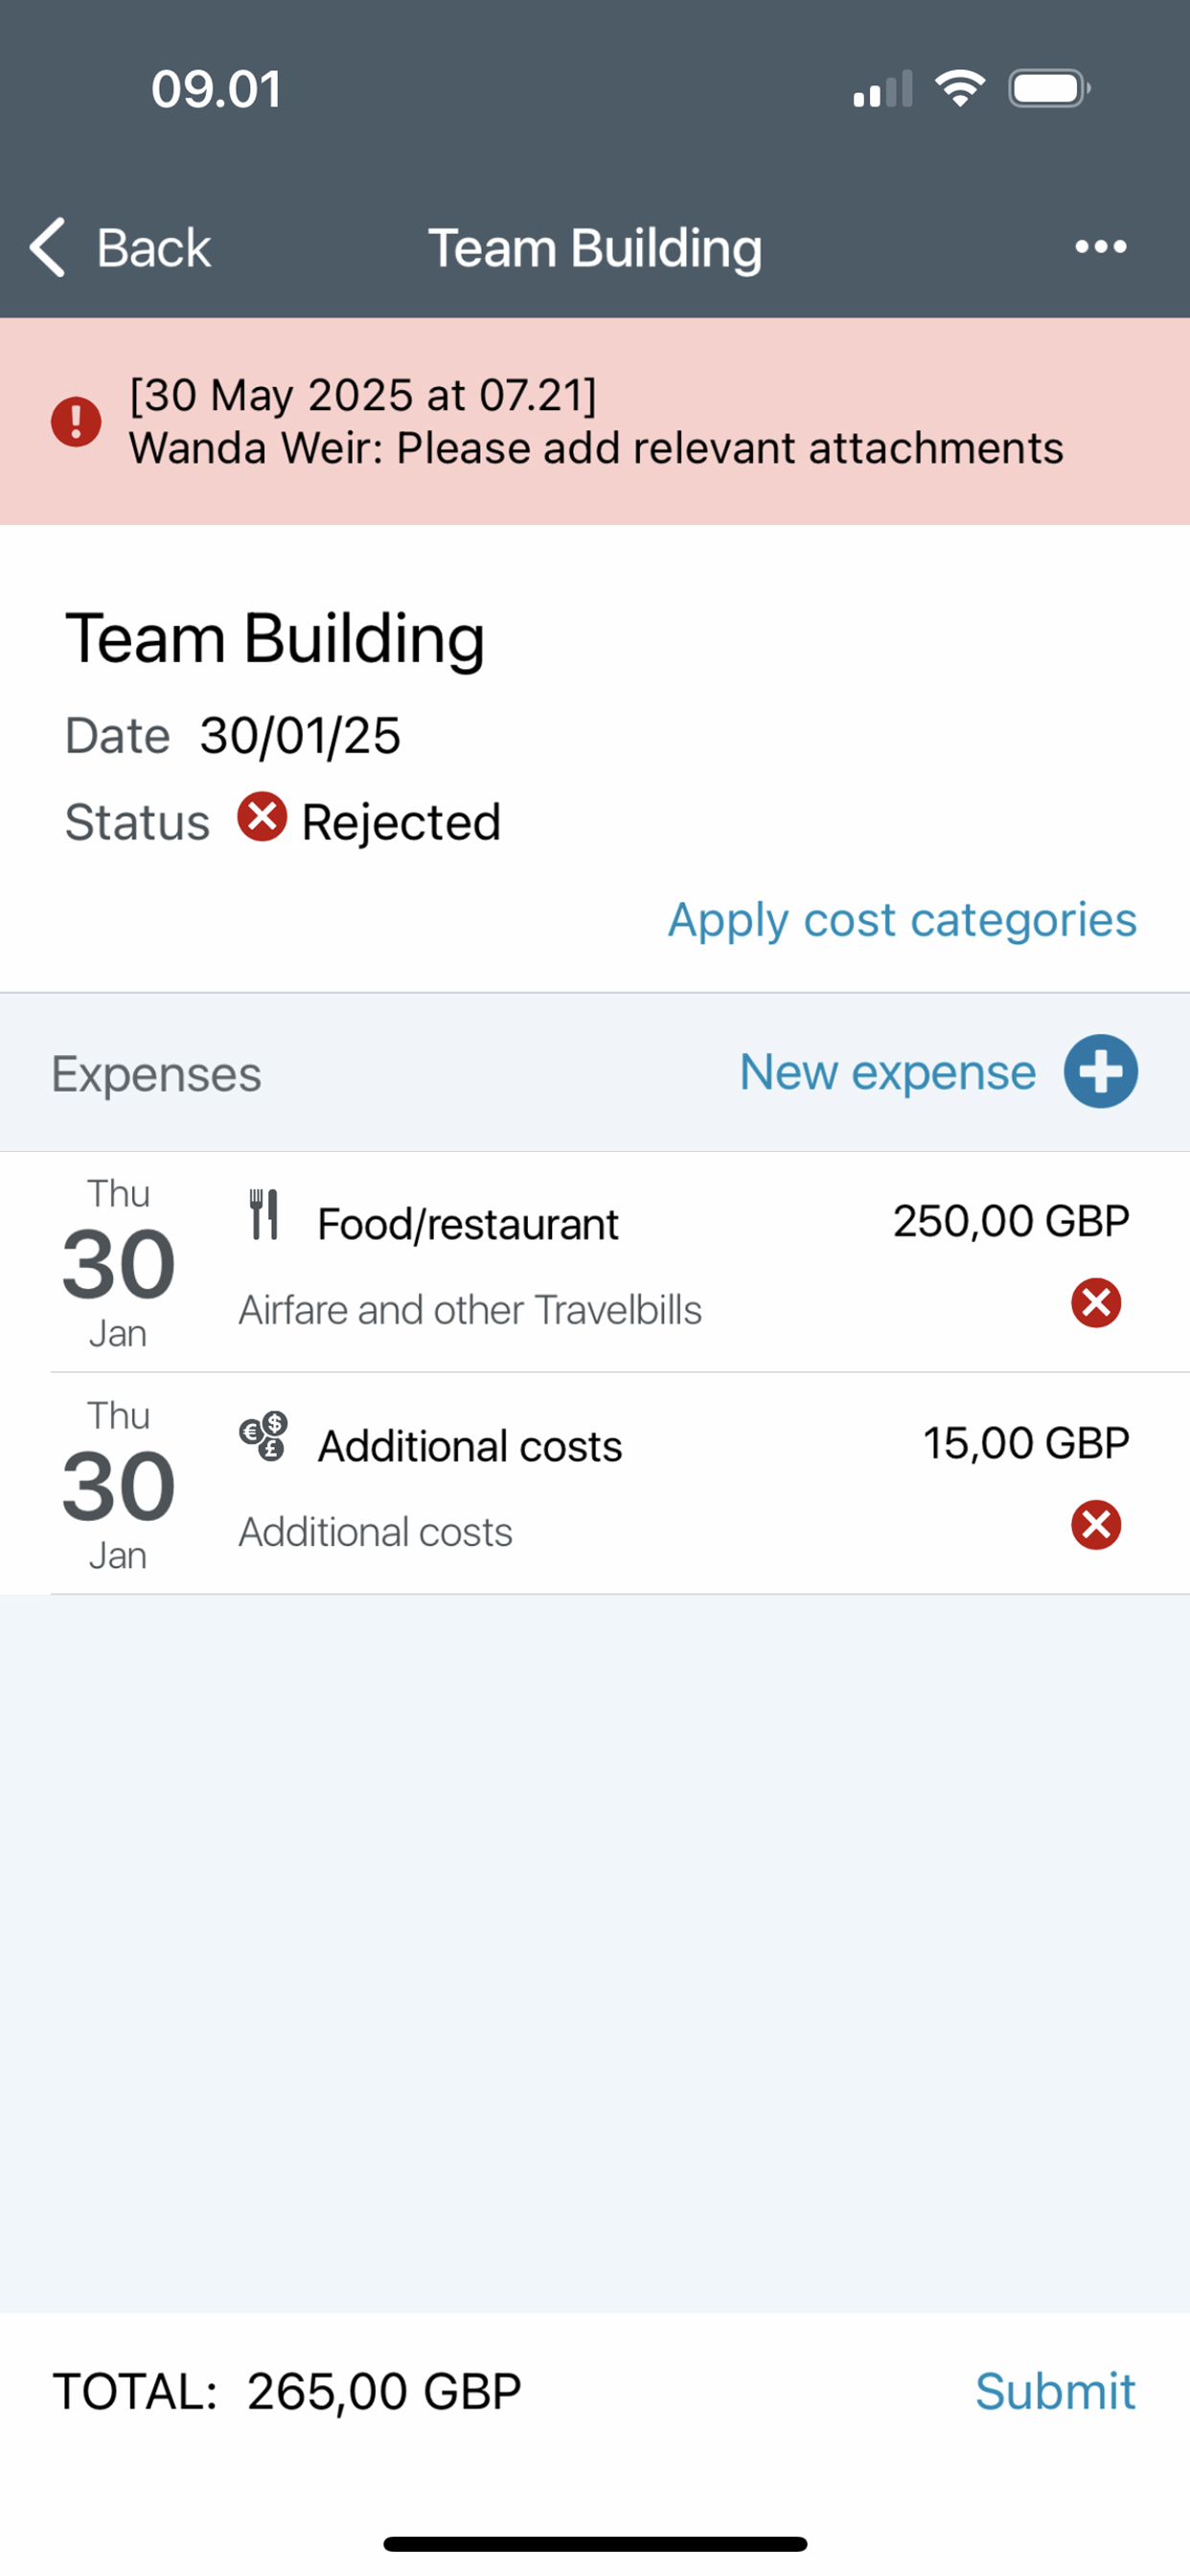This screenshot has width=1190, height=2576.
Task: Open the Food/restaurant expense row
Action: click(620, 1262)
